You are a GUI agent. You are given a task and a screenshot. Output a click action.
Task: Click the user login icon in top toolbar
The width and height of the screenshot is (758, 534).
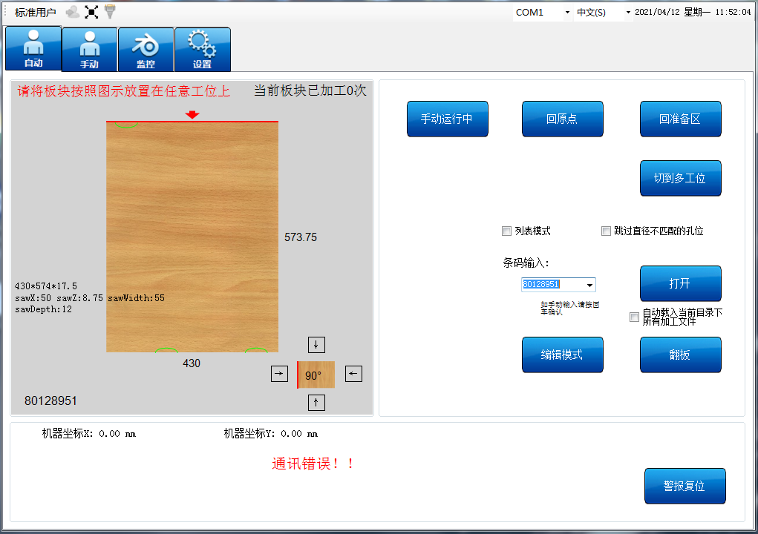coord(73,12)
